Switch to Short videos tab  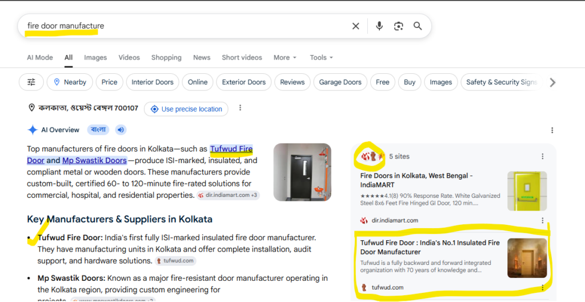coord(242,58)
